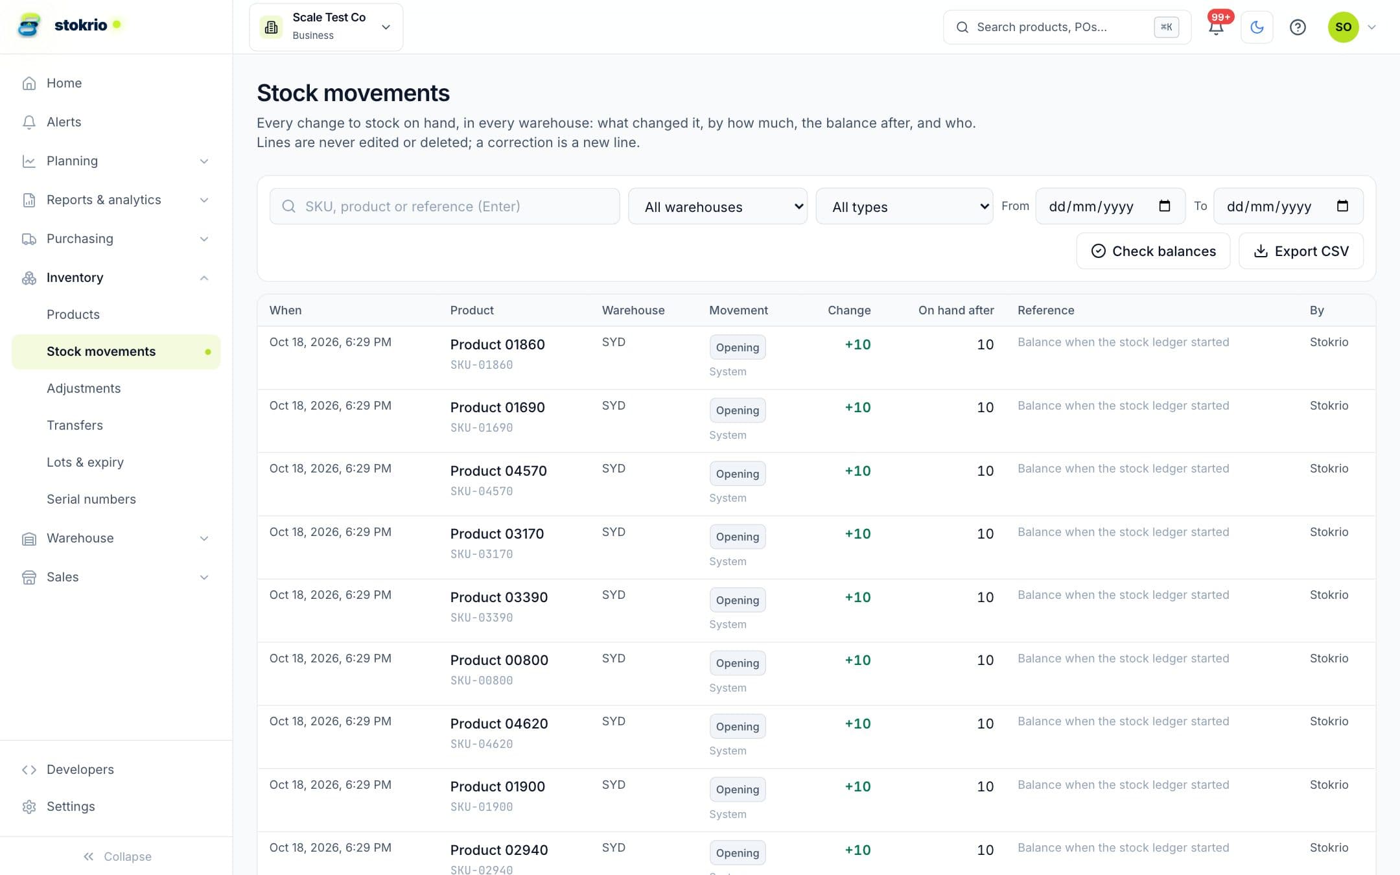The width and height of the screenshot is (1400, 875).
Task: Open Settings gear in the sidebar
Action: pos(29,806)
